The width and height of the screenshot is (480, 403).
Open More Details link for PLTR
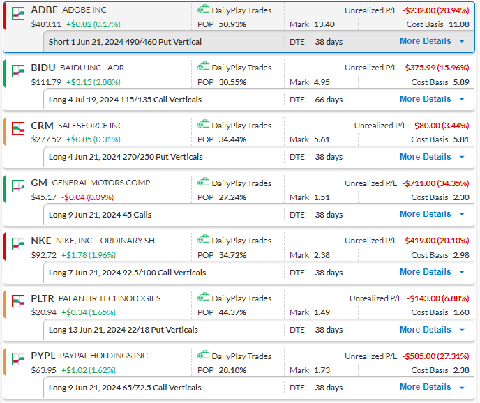[x=425, y=330]
